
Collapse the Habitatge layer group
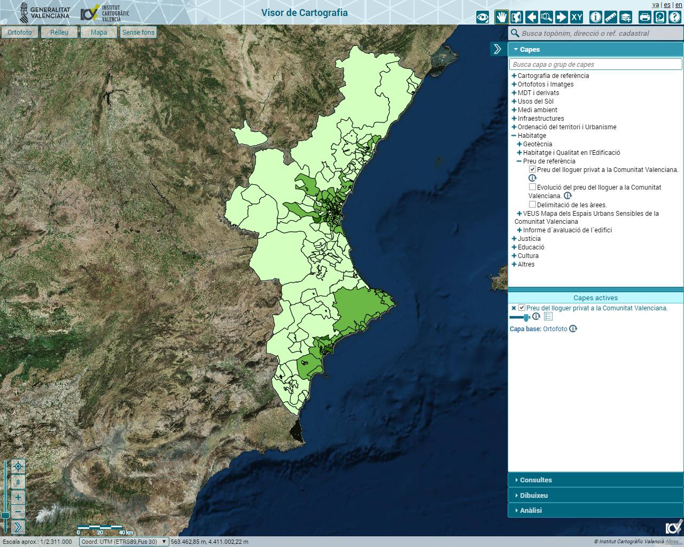[x=514, y=136]
